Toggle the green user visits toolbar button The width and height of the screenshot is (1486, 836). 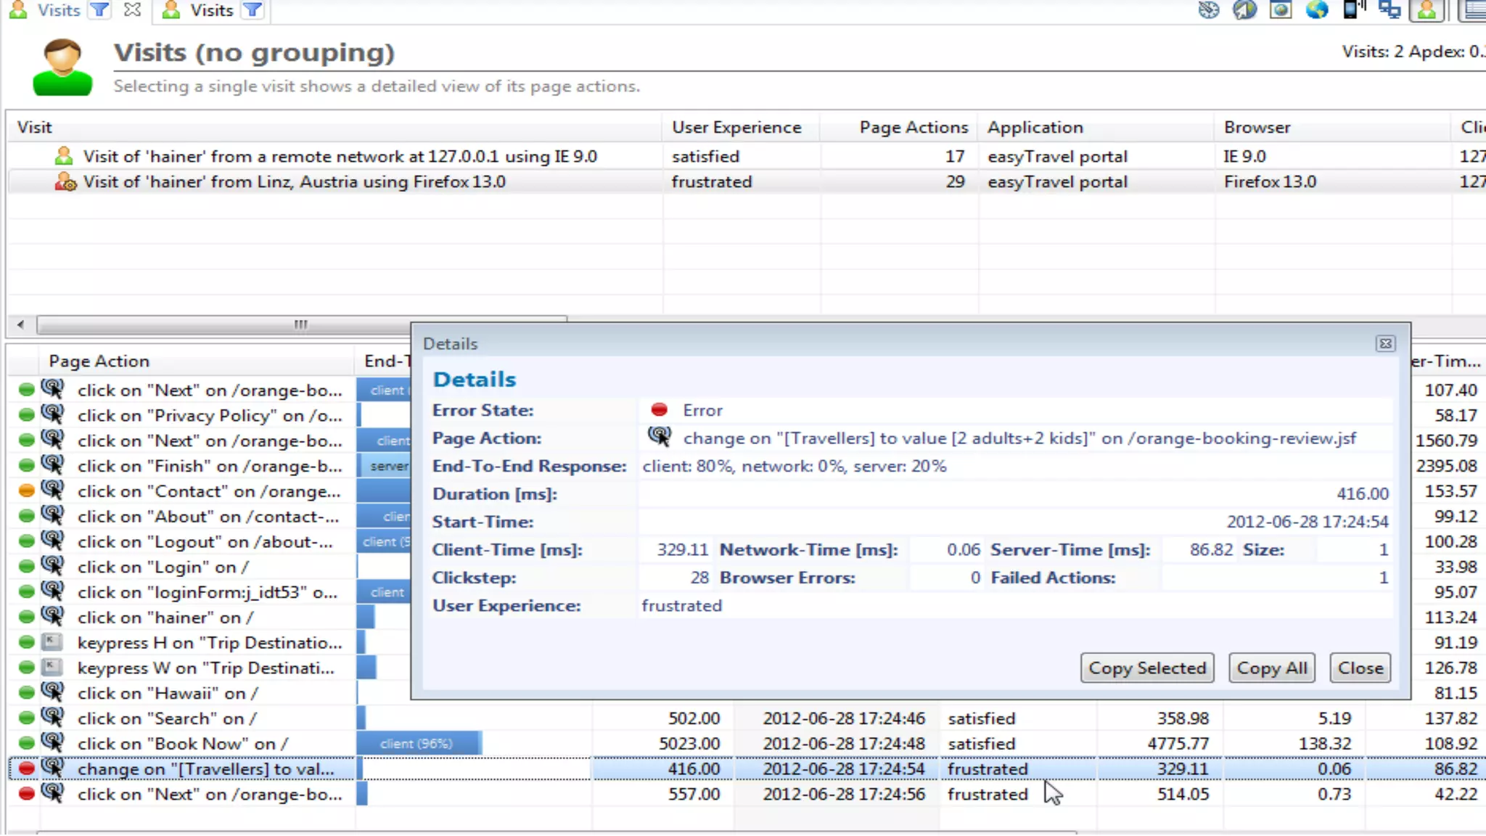1427,10
